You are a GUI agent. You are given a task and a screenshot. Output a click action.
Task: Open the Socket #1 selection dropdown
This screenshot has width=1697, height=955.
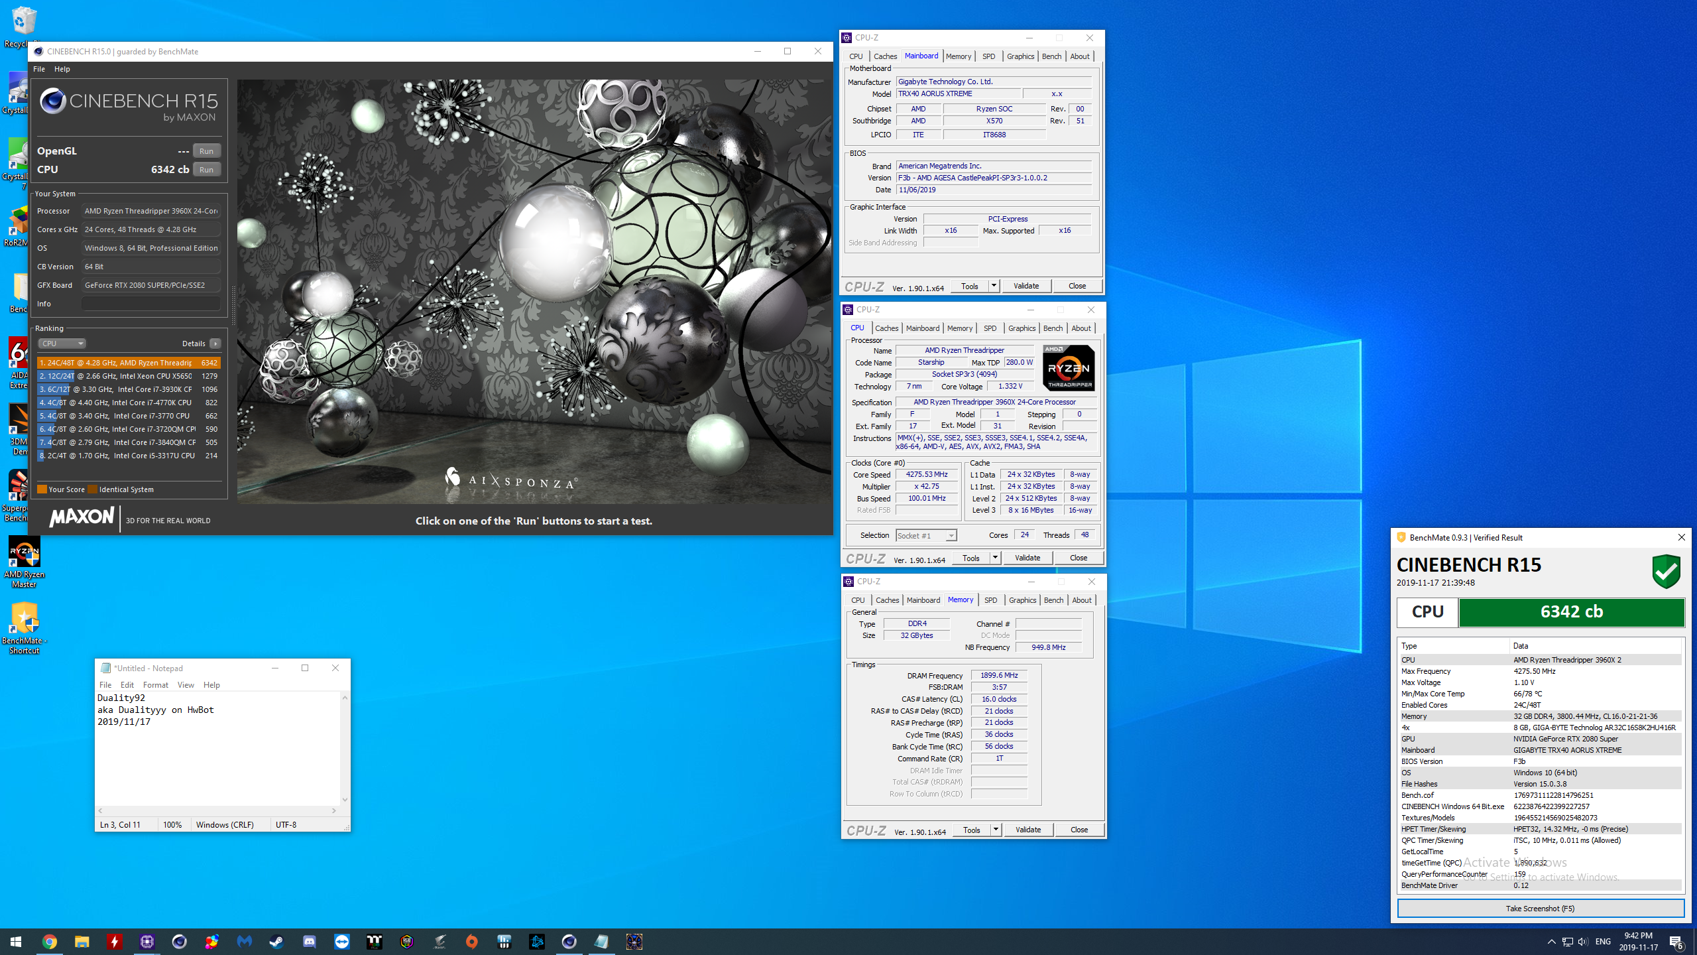click(926, 536)
